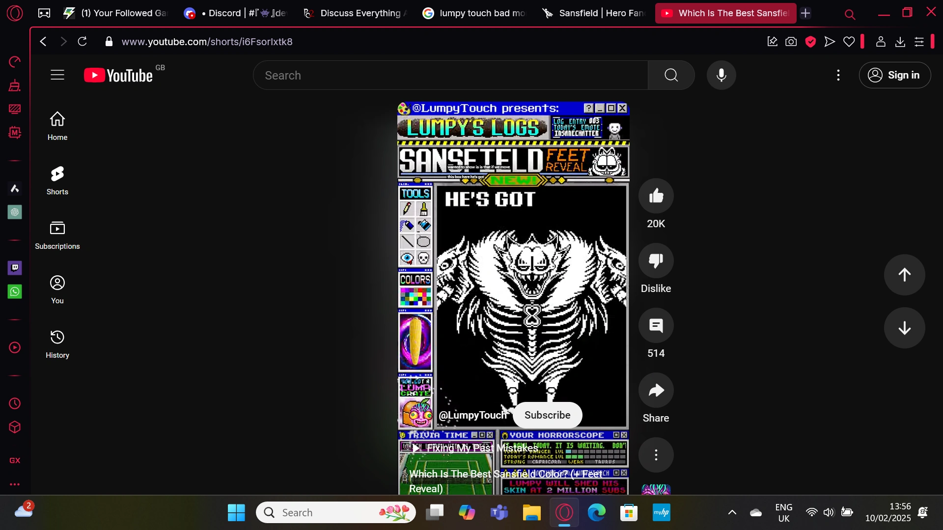Go to the next Short with down arrow
This screenshot has width=943, height=530.
[904, 328]
